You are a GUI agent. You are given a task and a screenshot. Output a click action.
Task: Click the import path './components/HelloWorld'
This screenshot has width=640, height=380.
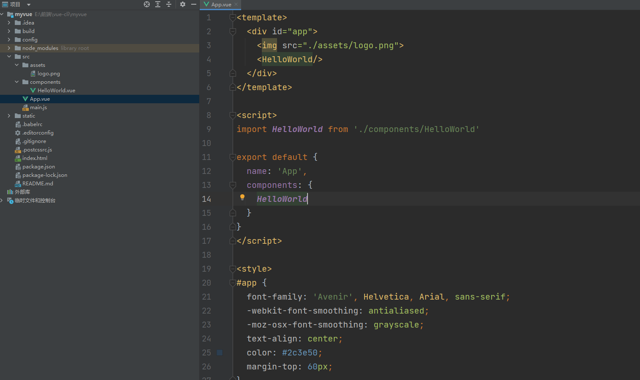417,129
